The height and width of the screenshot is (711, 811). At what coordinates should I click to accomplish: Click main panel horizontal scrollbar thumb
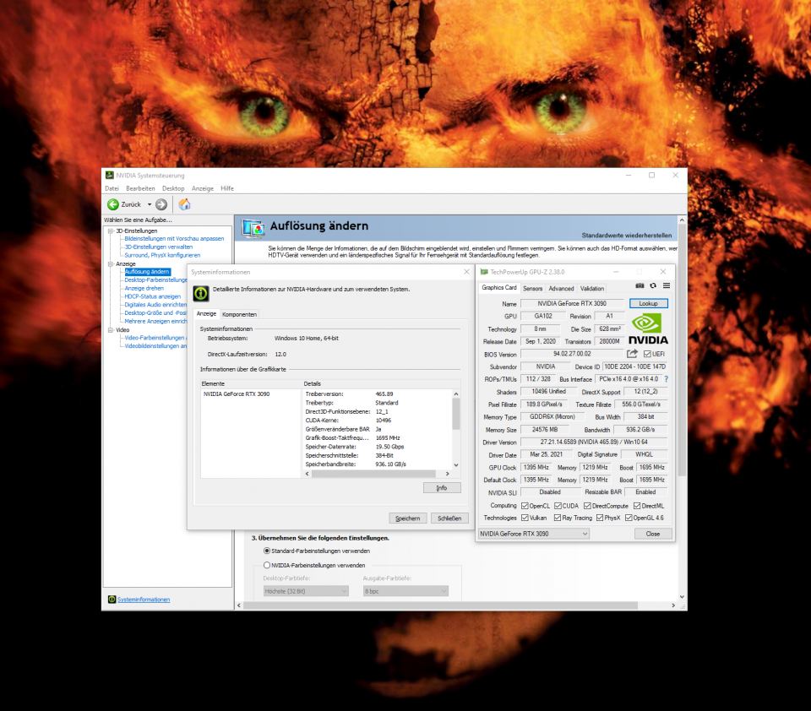point(440,605)
